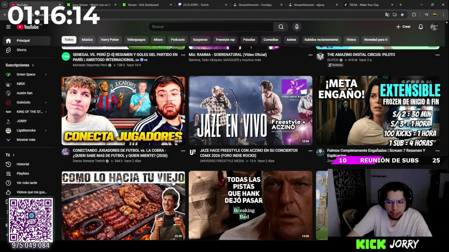Activate voice search microphone

point(297,27)
